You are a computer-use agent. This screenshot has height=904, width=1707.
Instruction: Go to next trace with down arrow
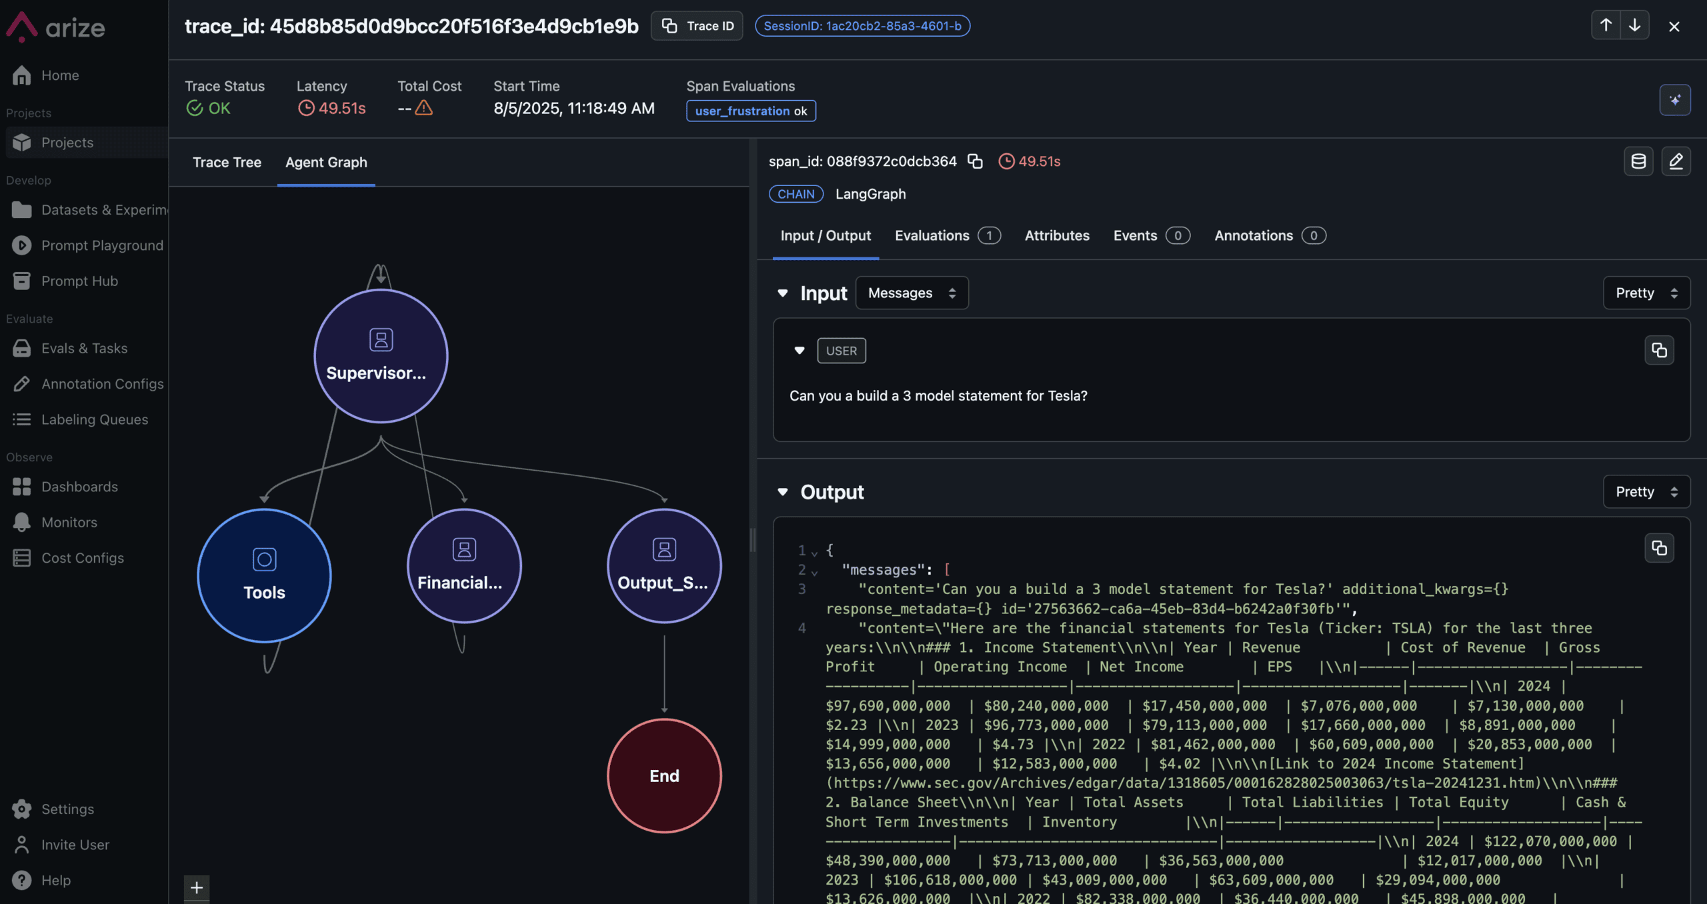1634,25
